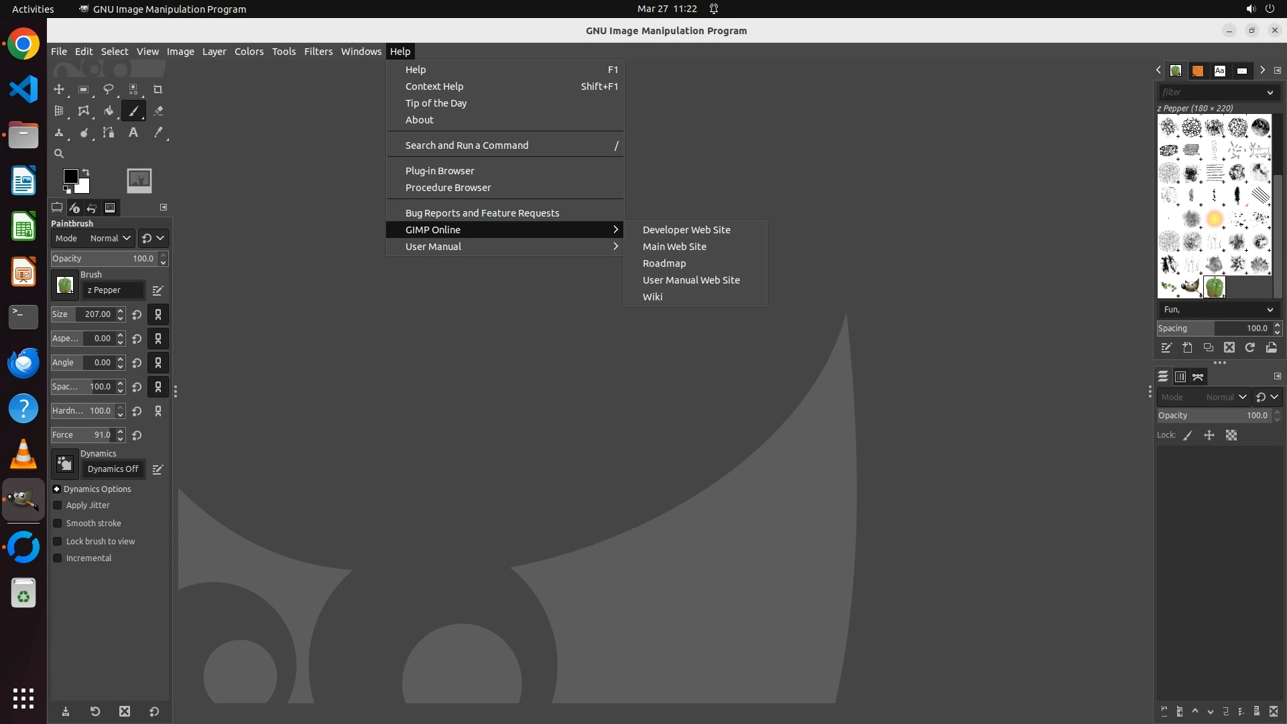Select the Free Select lasso tool
The image size is (1287, 724).
pyautogui.click(x=109, y=89)
